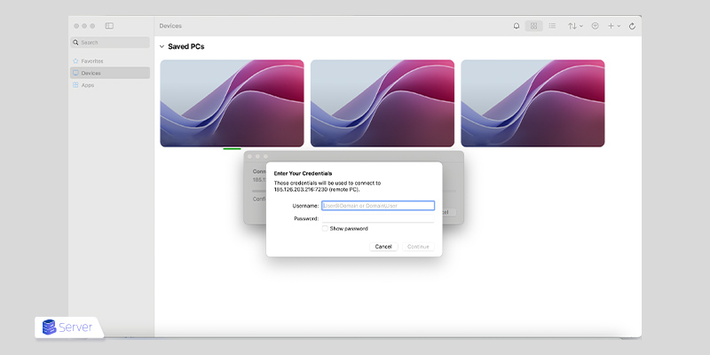This screenshot has width=710, height=355.
Task: Cancel the Enter Your Credentials dialog
Action: [x=383, y=247]
